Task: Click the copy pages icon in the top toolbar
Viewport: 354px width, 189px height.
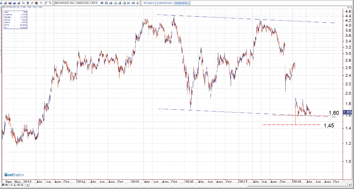Action: (23, 3)
